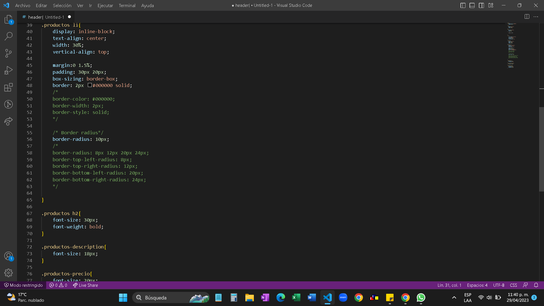Open the weather widget 17°C
Viewport: 544px width, 306px height.
pyautogui.click(x=25, y=297)
